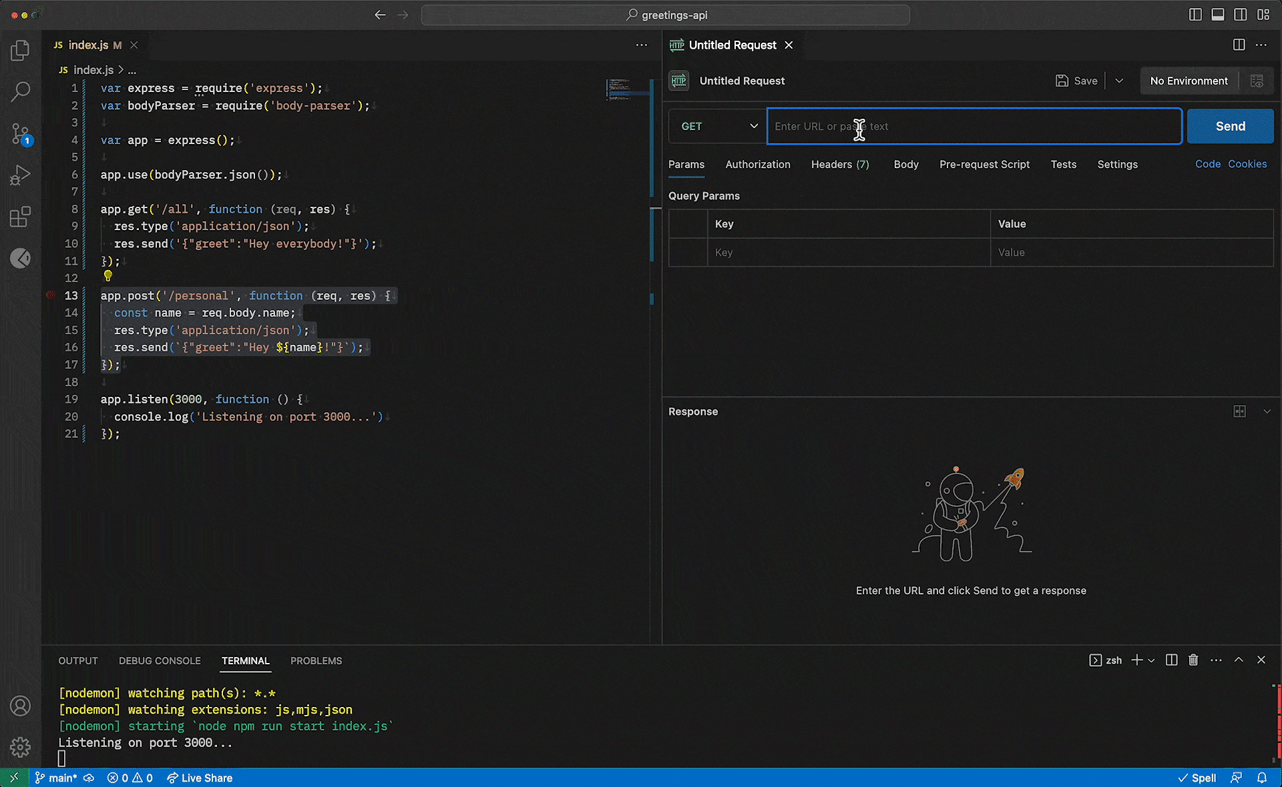Switch to the Params tab
The width and height of the screenshot is (1282, 787).
coord(686,164)
